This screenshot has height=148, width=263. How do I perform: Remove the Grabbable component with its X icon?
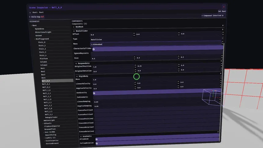[218, 132]
